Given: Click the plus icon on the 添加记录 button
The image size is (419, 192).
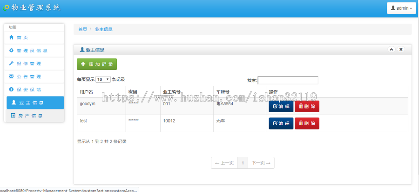Looking at the screenshot, I should pos(83,64).
